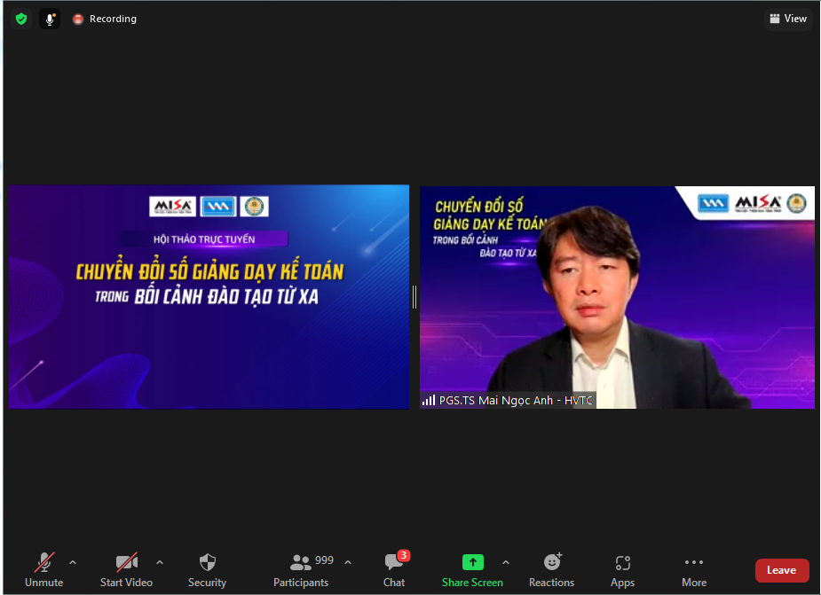Expand audio options next to Unmute
This screenshot has width=821, height=595.
coord(73,561)
